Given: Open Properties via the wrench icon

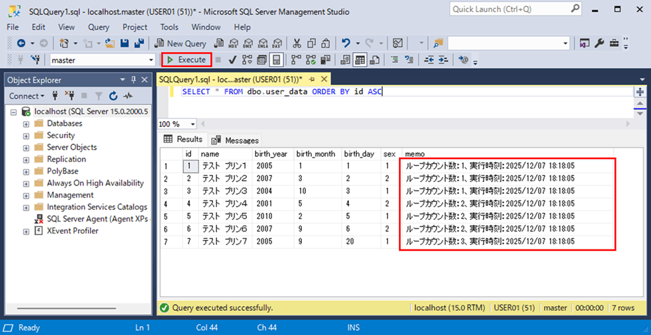Looking at the screenshot, I should 599,43.
